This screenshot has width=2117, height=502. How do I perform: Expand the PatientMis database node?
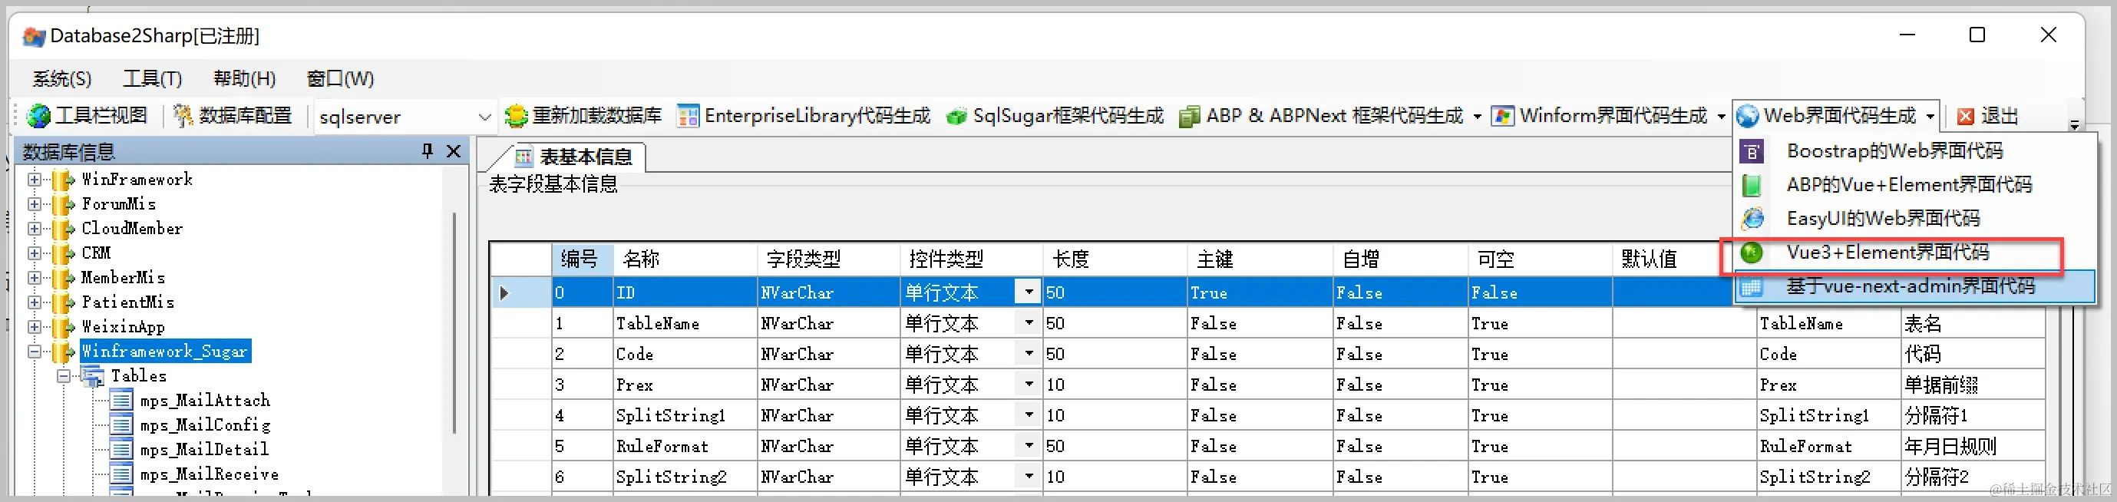click(34, 302)
